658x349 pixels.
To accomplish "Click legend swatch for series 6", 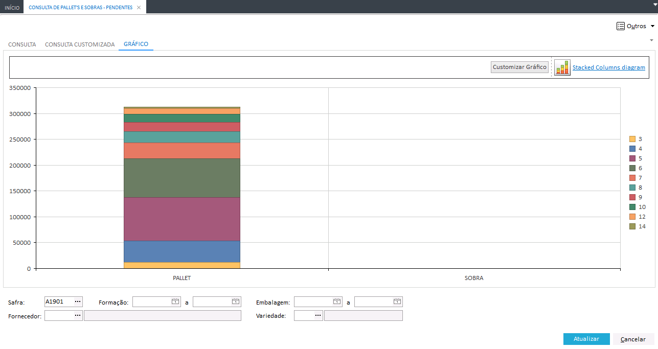I will [x=632, y=168].
